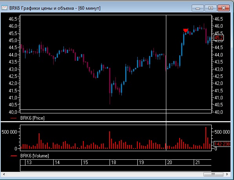Close the BRK6 chart window
This screenshot has width=234, height=180.
coord(223,8)
